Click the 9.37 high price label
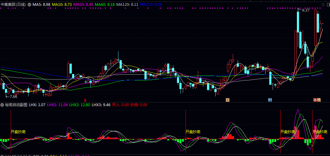 pos(305,10)
